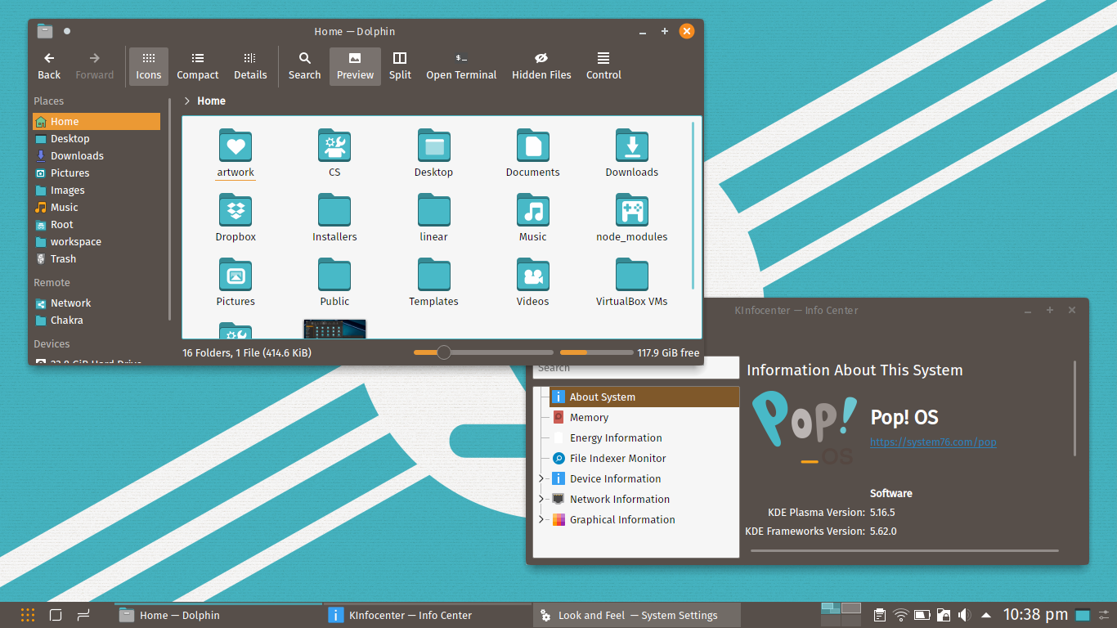Select Trash in Places sidebar
The height and width of the screenshot is (628, 1117).
(96, 259)
